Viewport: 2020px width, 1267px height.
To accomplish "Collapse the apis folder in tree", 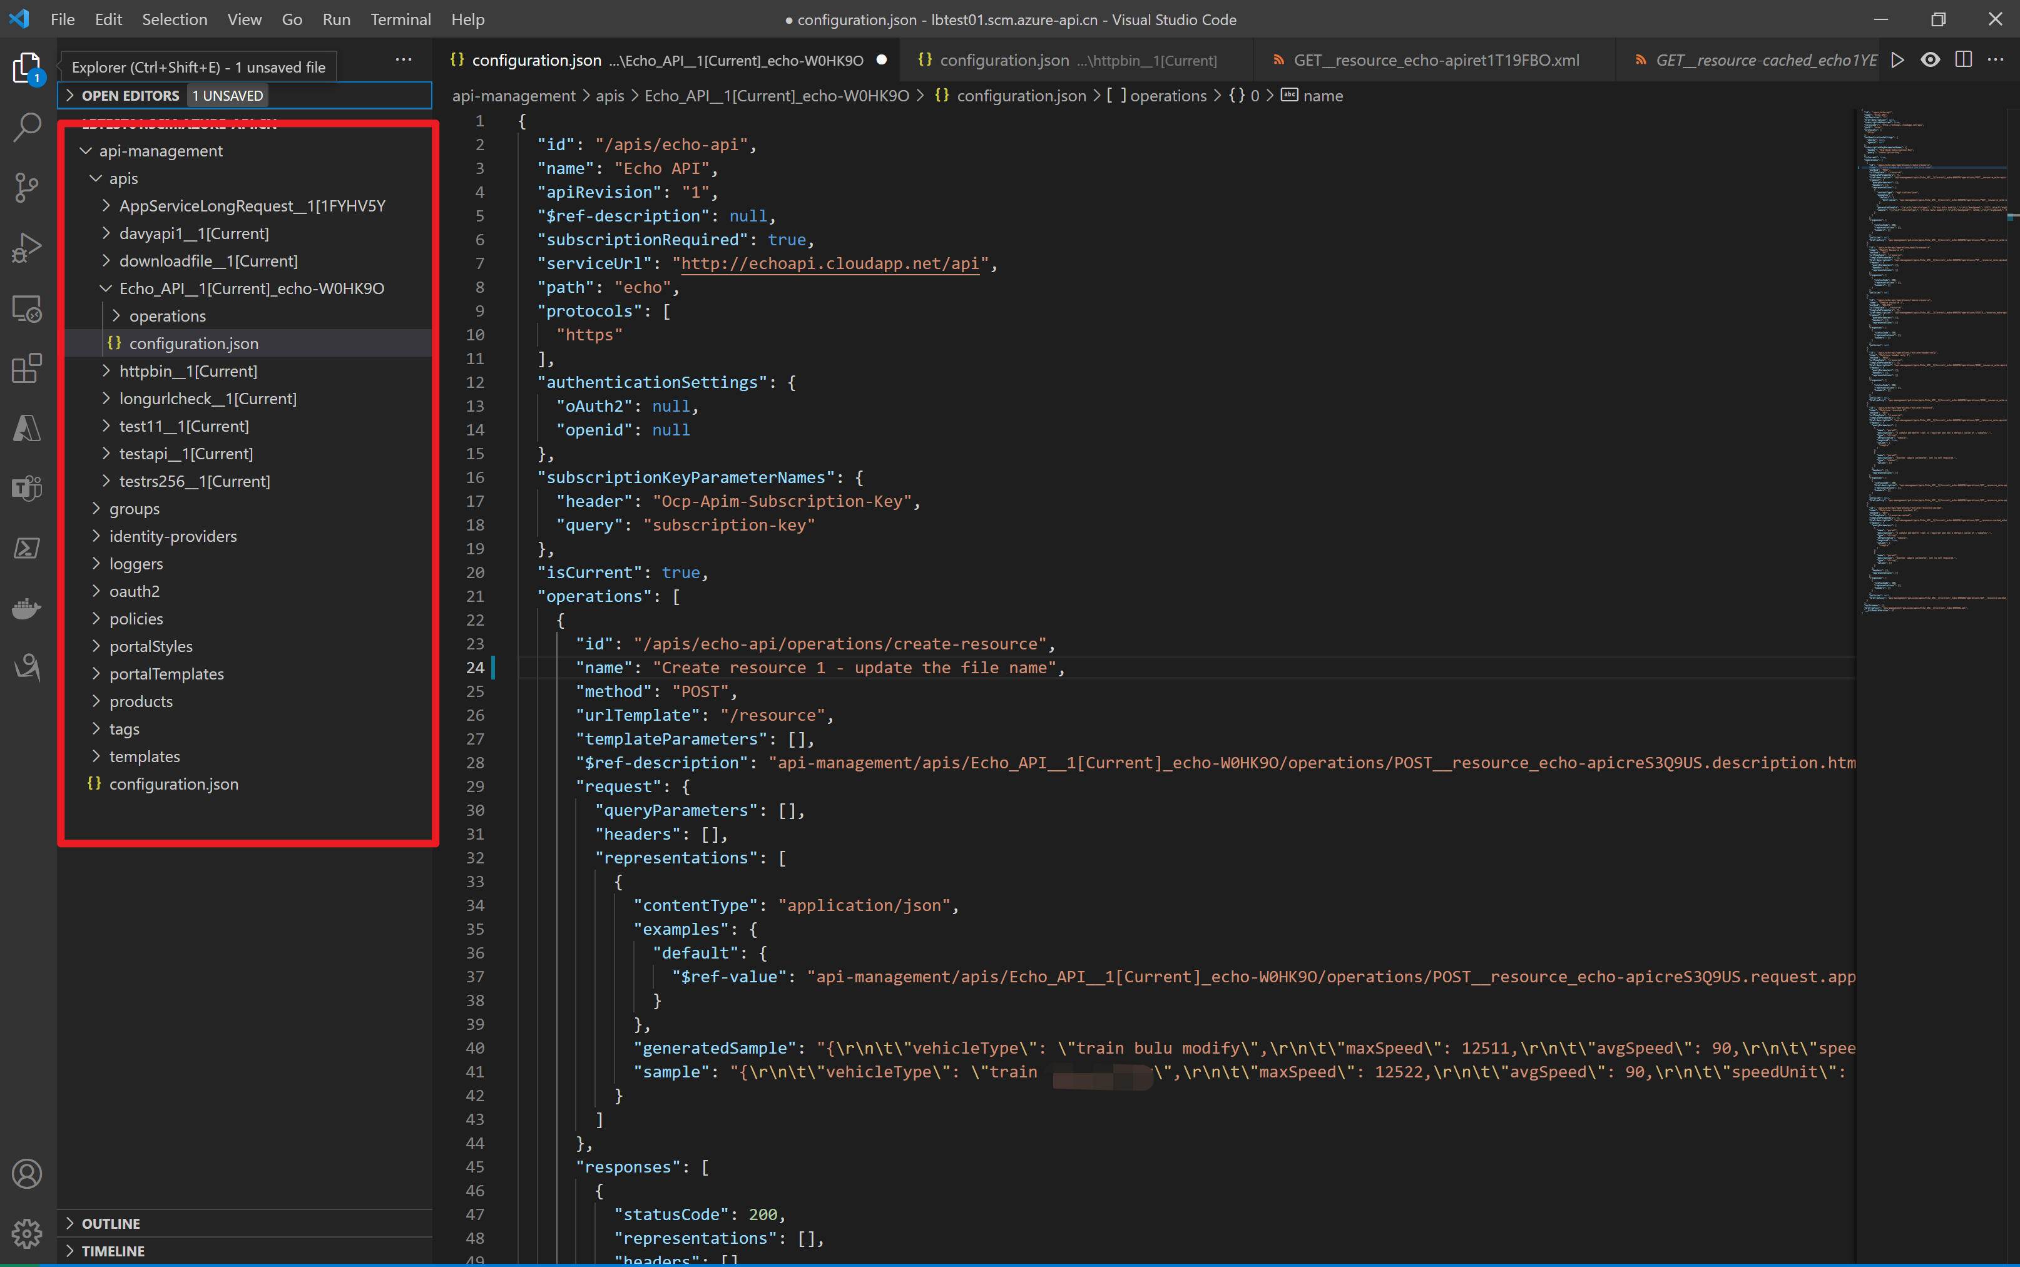I will [122, 178].
